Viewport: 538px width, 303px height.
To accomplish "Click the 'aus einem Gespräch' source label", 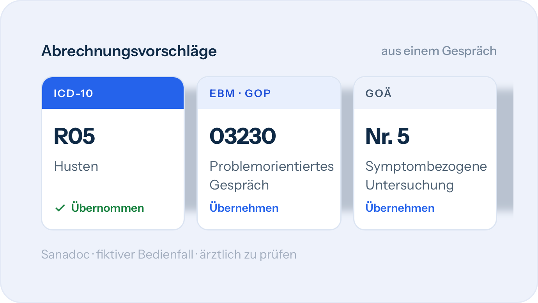I will click(x=439, y=51).
